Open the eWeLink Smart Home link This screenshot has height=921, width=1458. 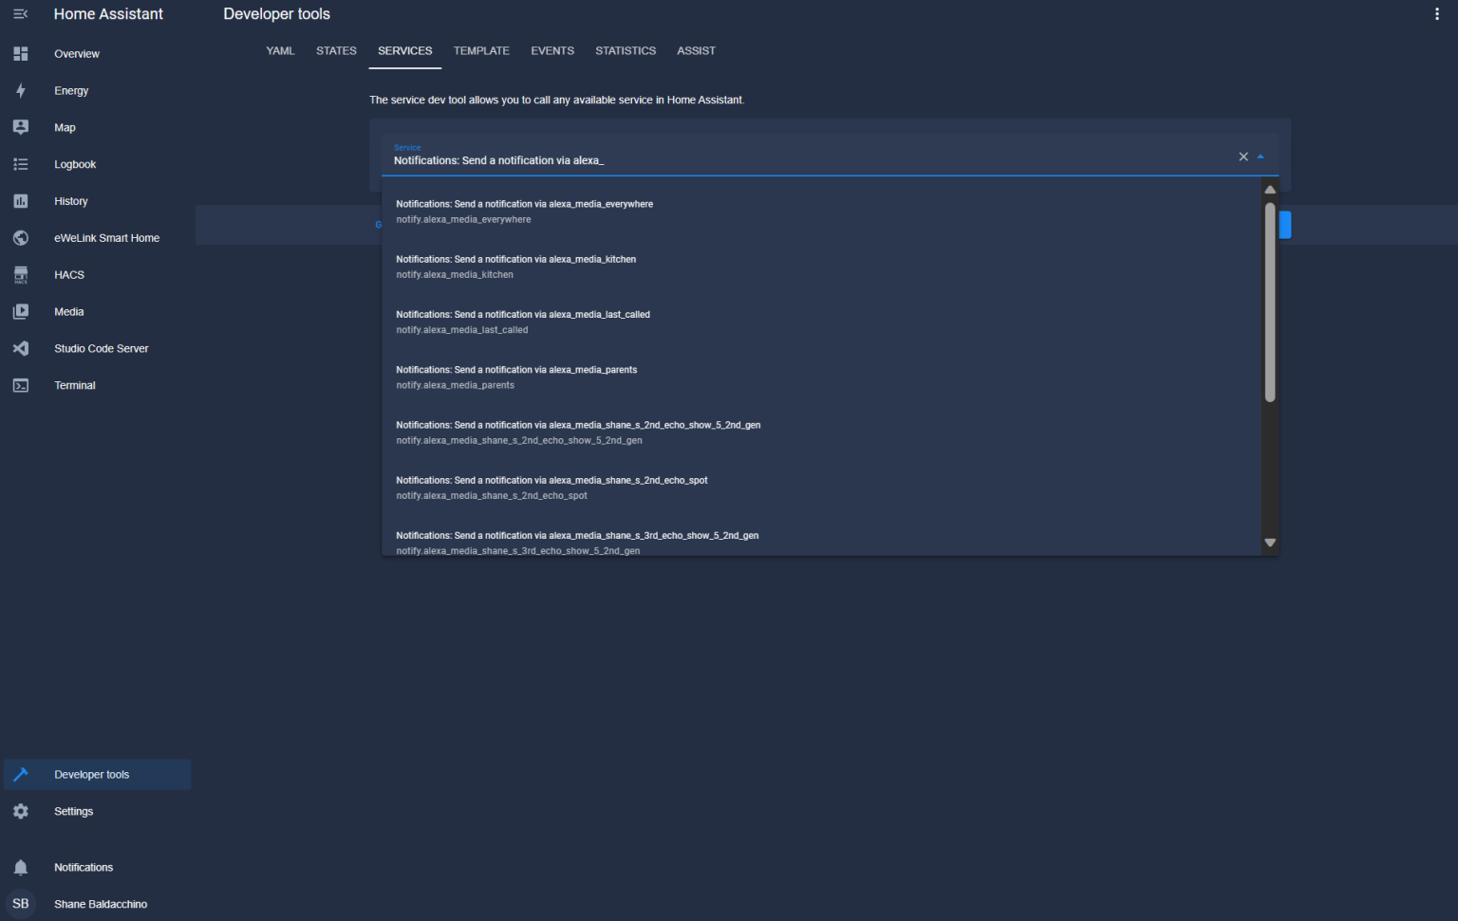click(x=106, y=238)
